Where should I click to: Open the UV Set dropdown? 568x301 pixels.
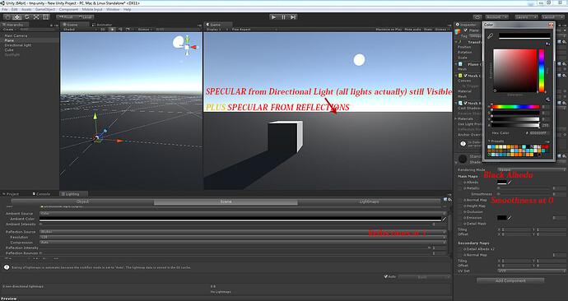point(531,271)
